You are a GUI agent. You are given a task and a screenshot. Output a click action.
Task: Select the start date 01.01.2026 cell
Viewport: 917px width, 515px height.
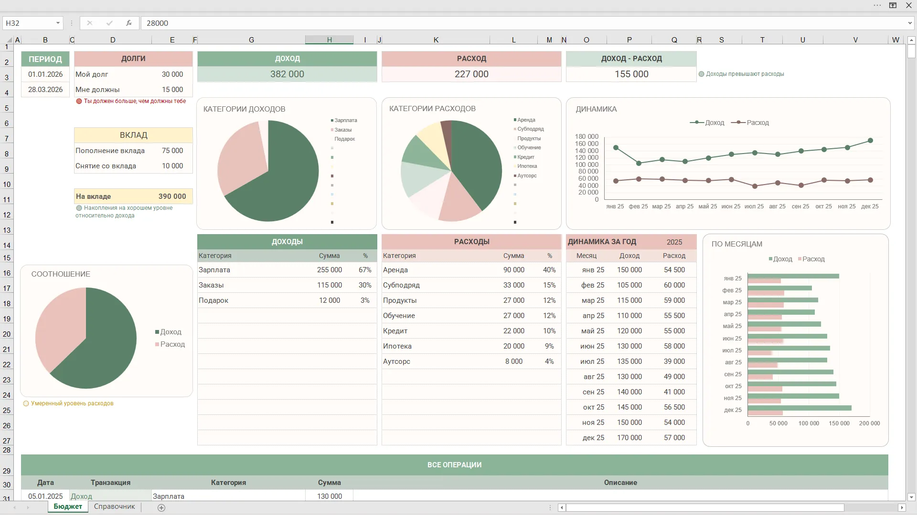[45, 74]
